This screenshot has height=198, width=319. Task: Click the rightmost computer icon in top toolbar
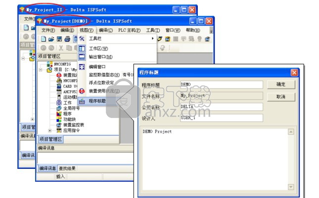207,39
